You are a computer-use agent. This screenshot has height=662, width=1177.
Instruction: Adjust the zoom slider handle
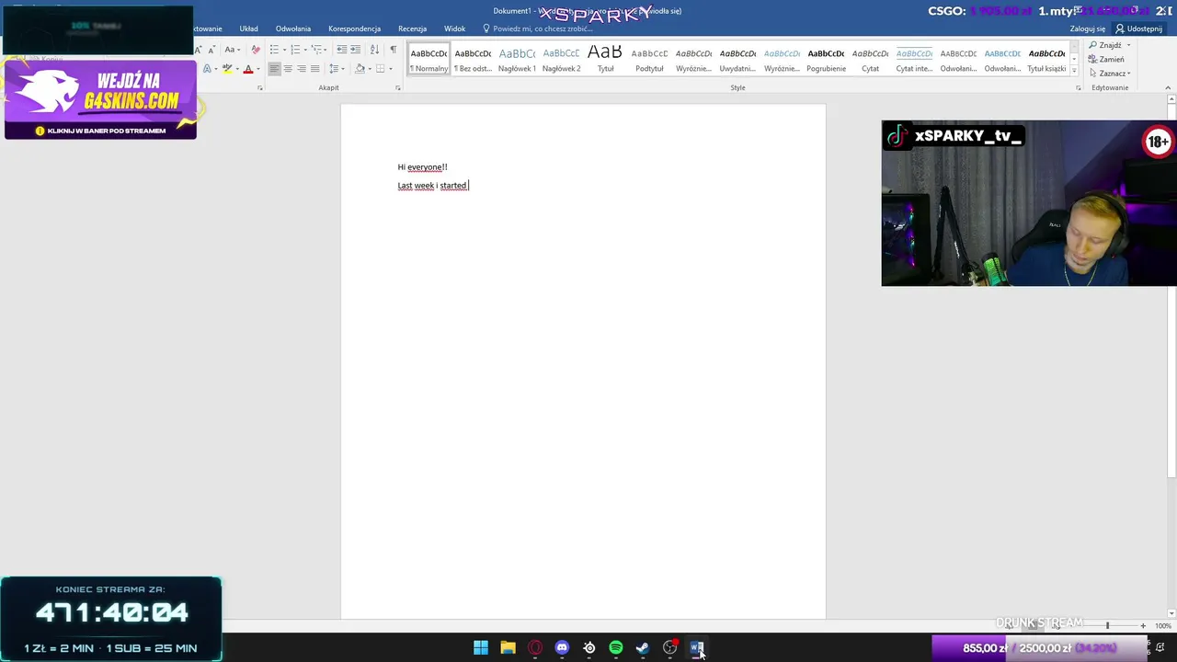(x=1107, y=626)
